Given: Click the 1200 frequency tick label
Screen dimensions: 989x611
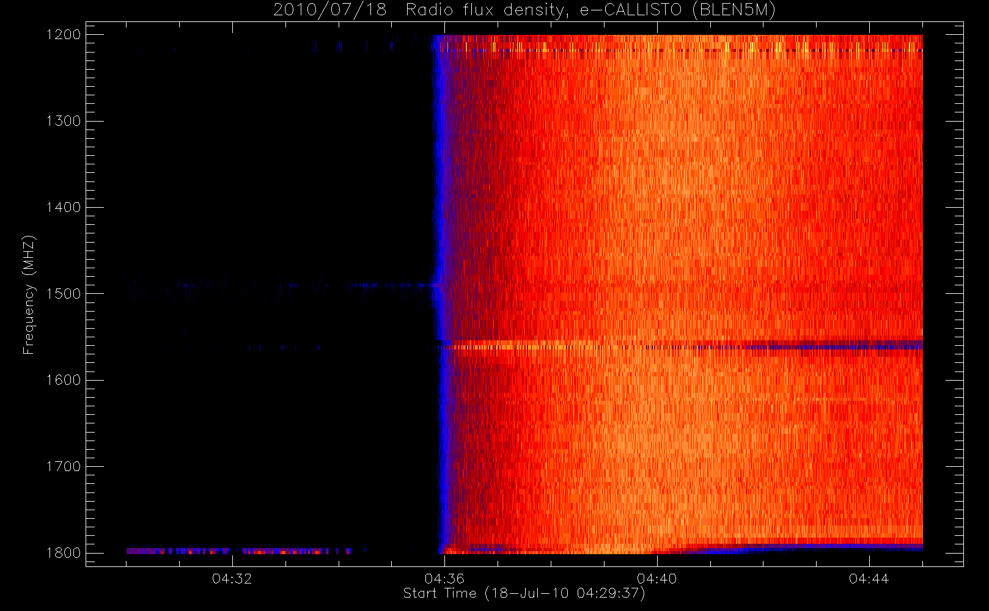Looking at the screenshot, I should (x=64, y=35).
